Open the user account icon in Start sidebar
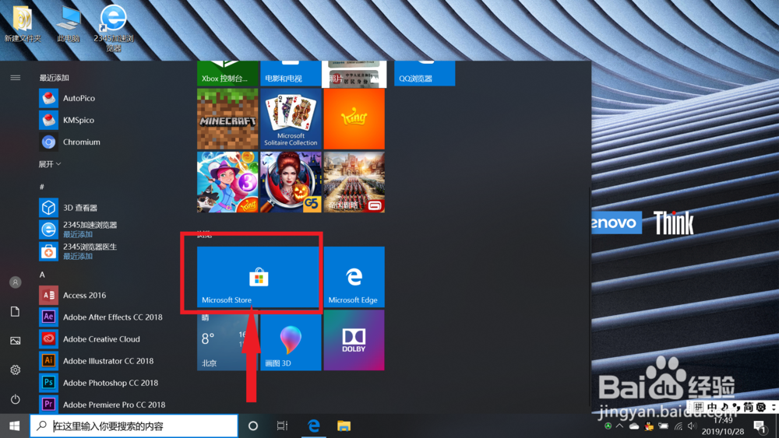The image size is (779, 438). [16, 282]
